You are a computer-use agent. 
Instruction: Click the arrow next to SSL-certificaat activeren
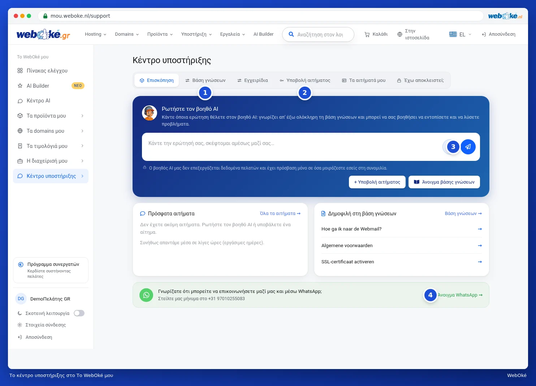[480, 262]
